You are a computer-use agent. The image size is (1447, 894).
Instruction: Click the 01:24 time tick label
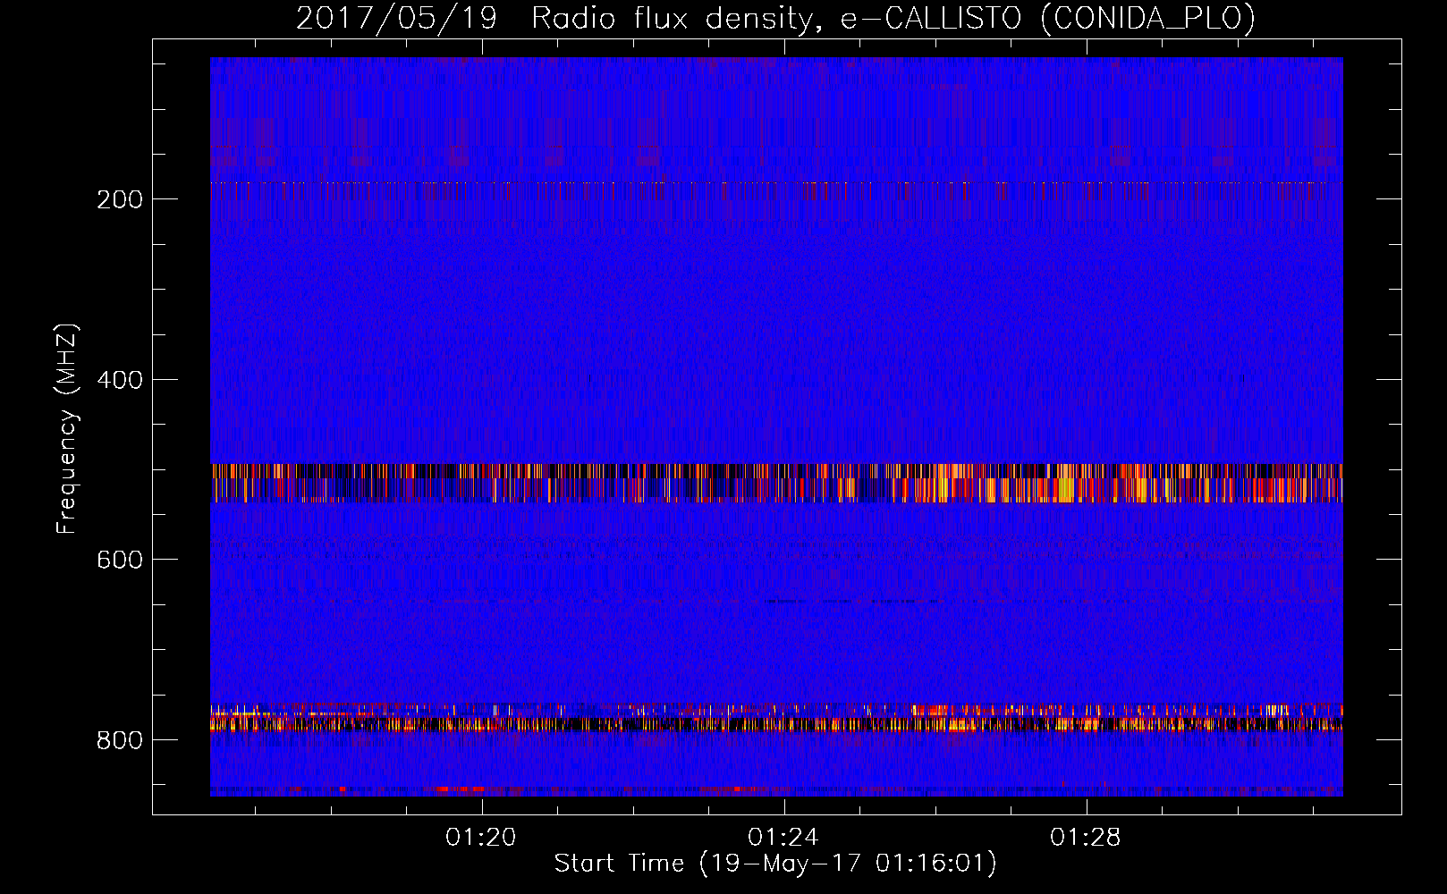coord(783,838)
